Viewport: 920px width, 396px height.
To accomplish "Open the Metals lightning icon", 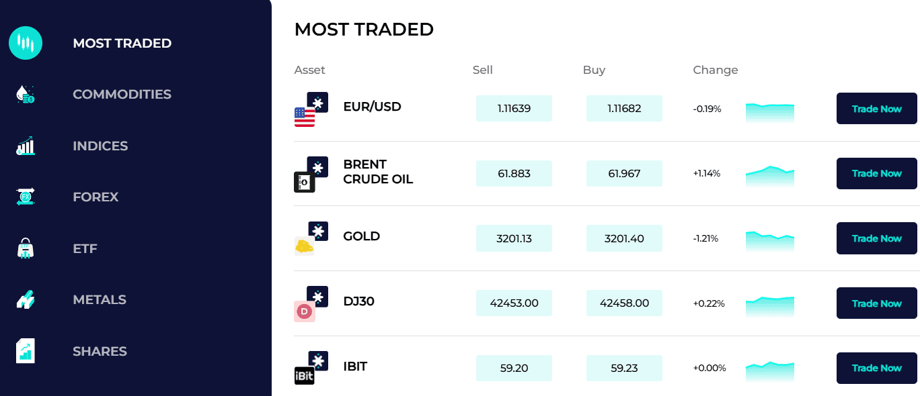I will tap(25, 299).
